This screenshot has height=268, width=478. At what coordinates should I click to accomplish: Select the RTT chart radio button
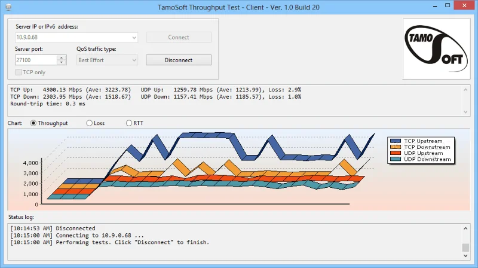(x=129, y=123)
